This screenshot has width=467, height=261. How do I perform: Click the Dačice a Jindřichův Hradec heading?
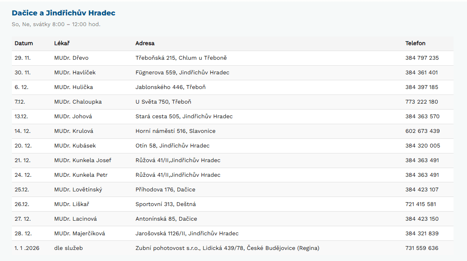click(x=63, y=13)
